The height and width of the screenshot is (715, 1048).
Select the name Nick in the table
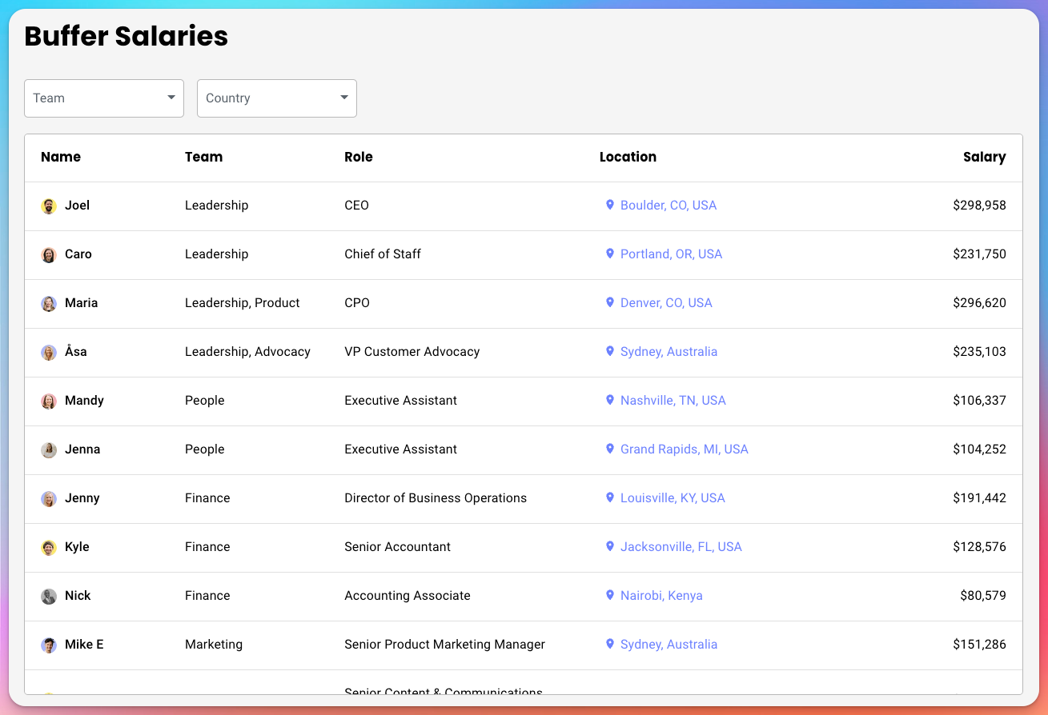(x=78, y=596)
